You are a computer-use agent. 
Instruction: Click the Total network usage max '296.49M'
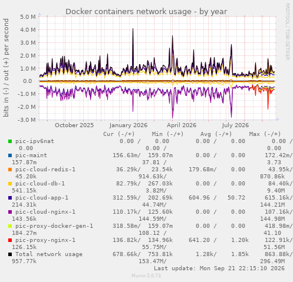click(272, 261)
